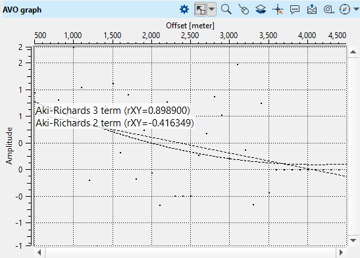The image size is (360, 258).
Task: Choose the mouse pick mode icon
Action: pos(244,10)
